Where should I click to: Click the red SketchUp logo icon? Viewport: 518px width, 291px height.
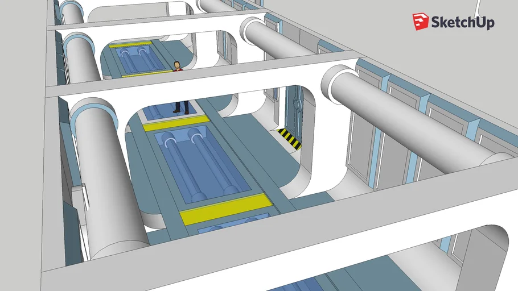click(421, 22)
